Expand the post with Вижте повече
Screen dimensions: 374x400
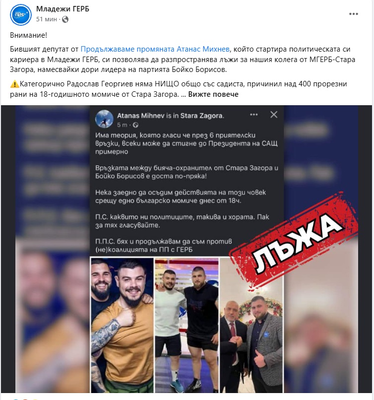[x=213, y=94]
